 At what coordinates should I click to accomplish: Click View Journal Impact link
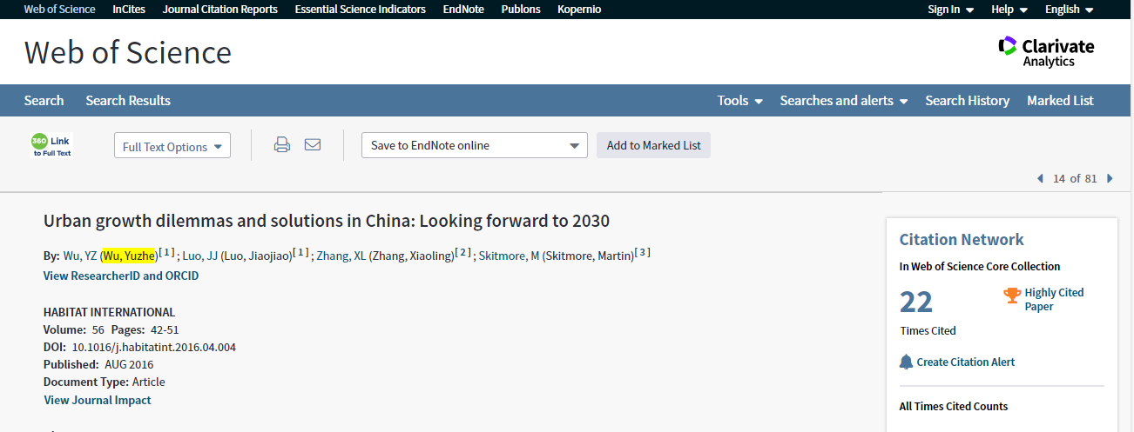[x=98, y=400]
